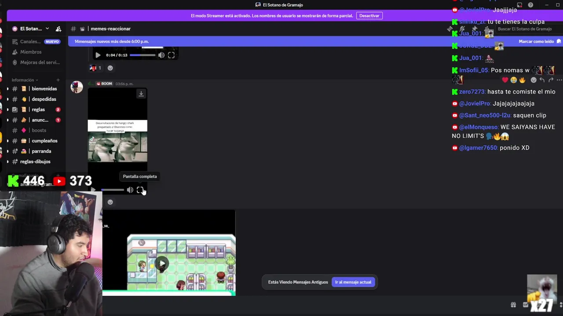Play the Pokemon game video thumbnail
The image size is (563, 316).
coord(162,263)
